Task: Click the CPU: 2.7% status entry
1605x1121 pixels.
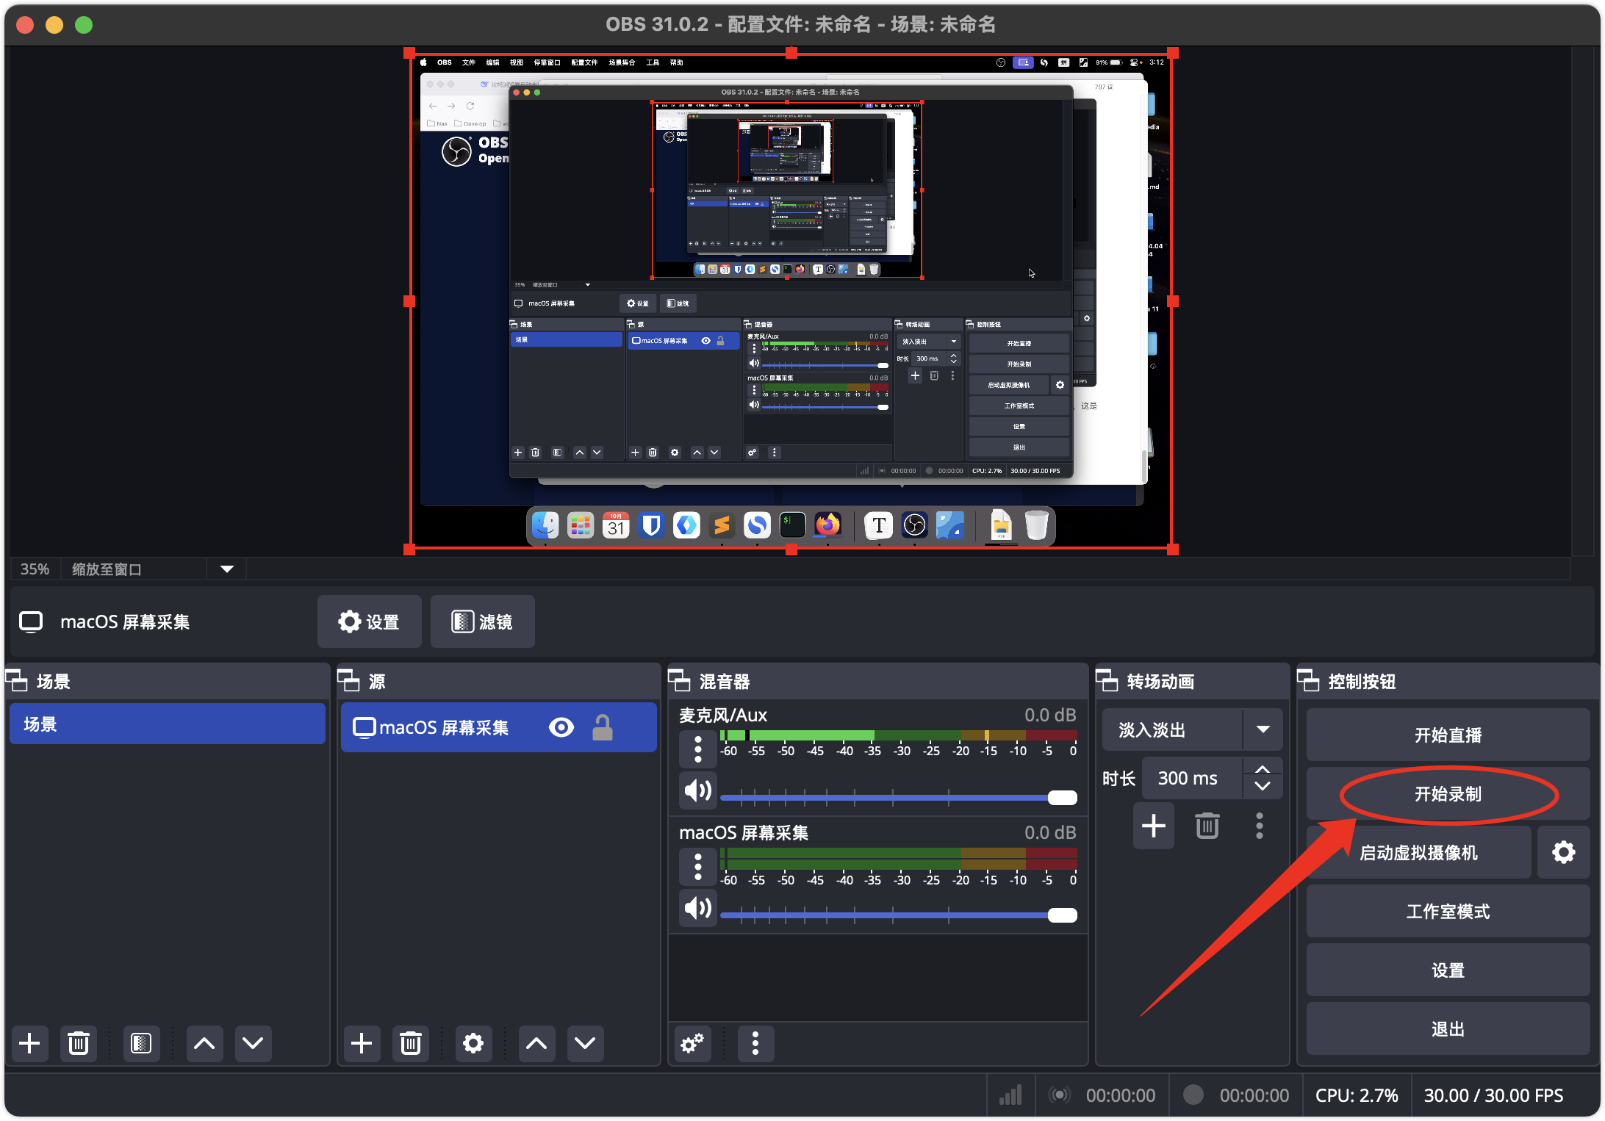Action: (x=1357, y=1095)
